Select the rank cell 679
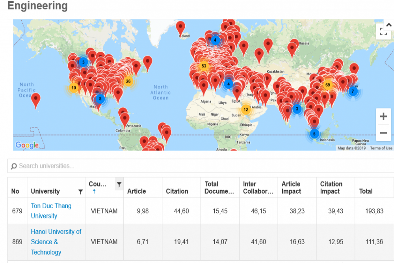Image resolution: width=394 pixels, height=263 pixels. [x=17, y=211]
